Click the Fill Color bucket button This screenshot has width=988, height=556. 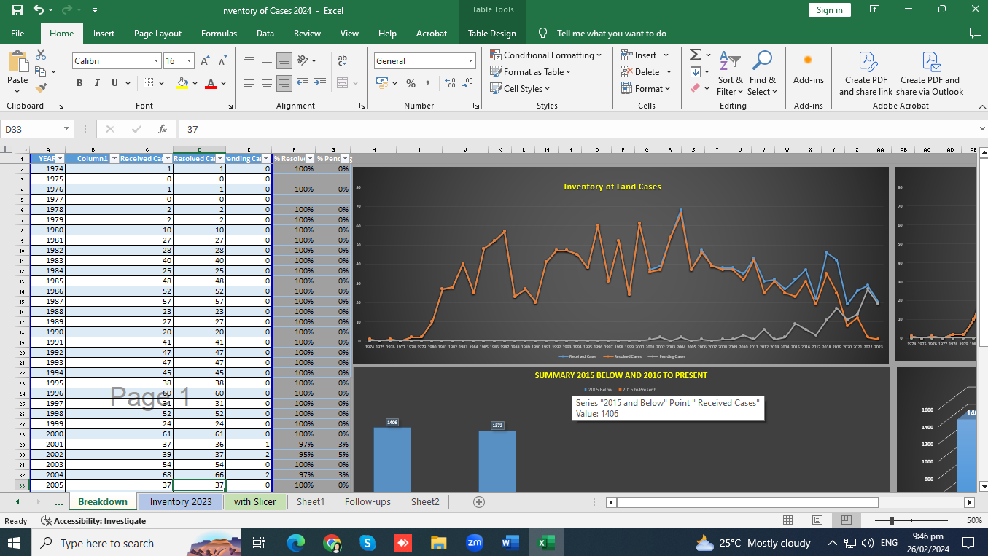pyautogui.click(x=182, y=83)
